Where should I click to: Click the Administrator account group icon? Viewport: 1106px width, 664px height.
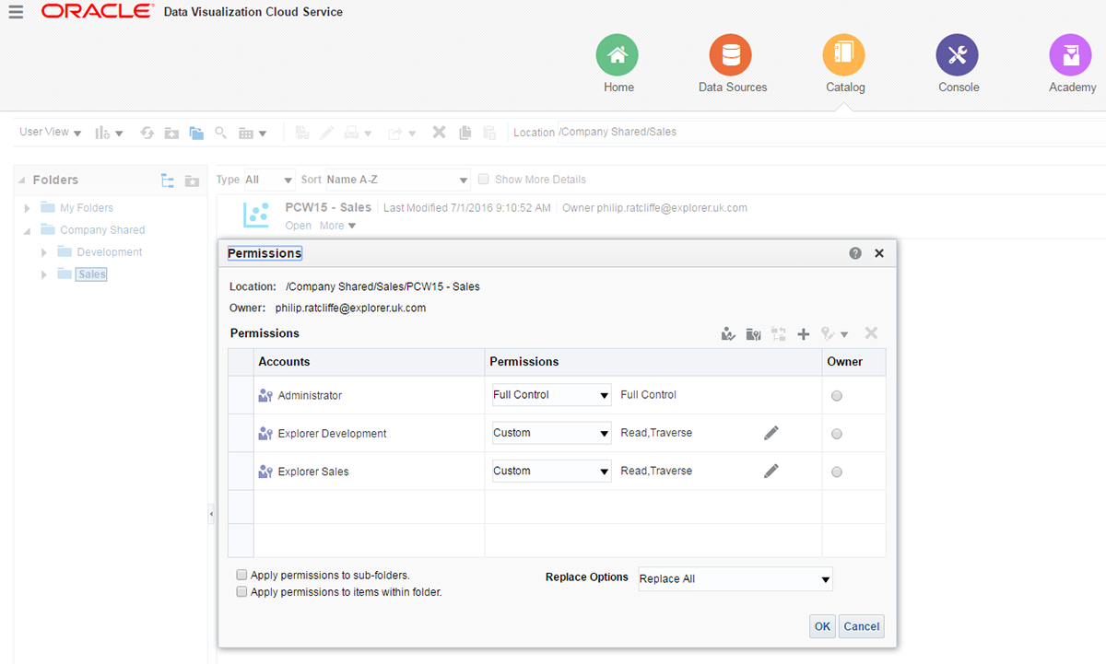(266, 396)
